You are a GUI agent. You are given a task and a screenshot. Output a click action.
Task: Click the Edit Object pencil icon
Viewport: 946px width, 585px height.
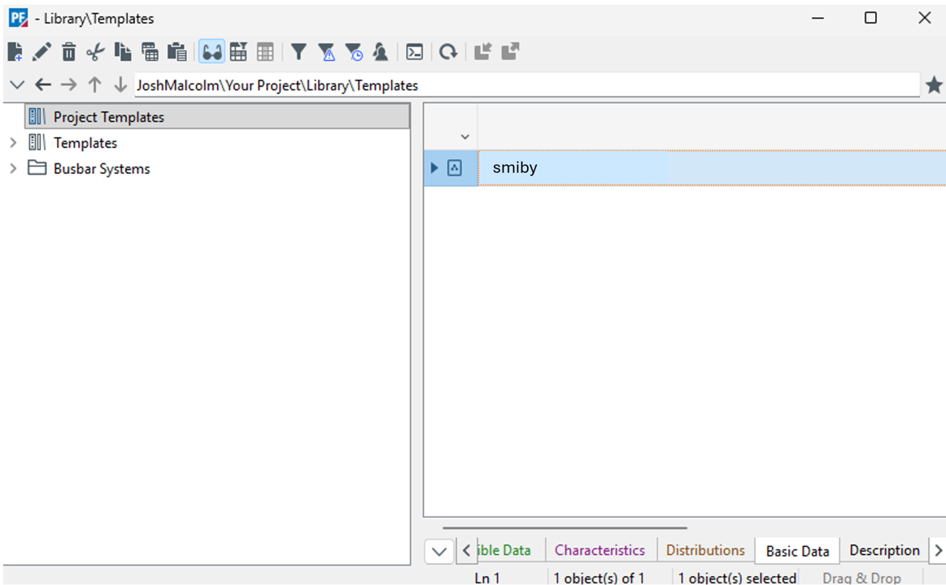[x=41, y=52]
